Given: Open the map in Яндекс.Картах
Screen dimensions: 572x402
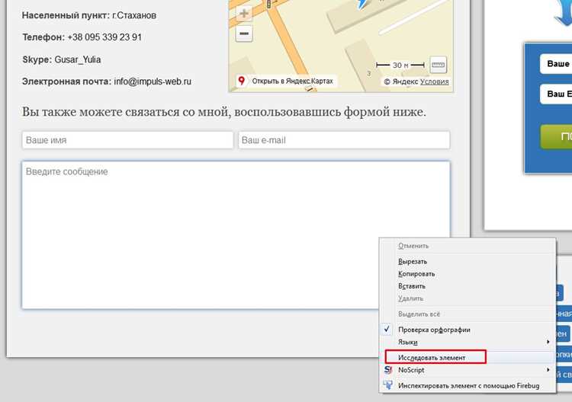Looking at the screenshot, I should [x=286, y=81].
